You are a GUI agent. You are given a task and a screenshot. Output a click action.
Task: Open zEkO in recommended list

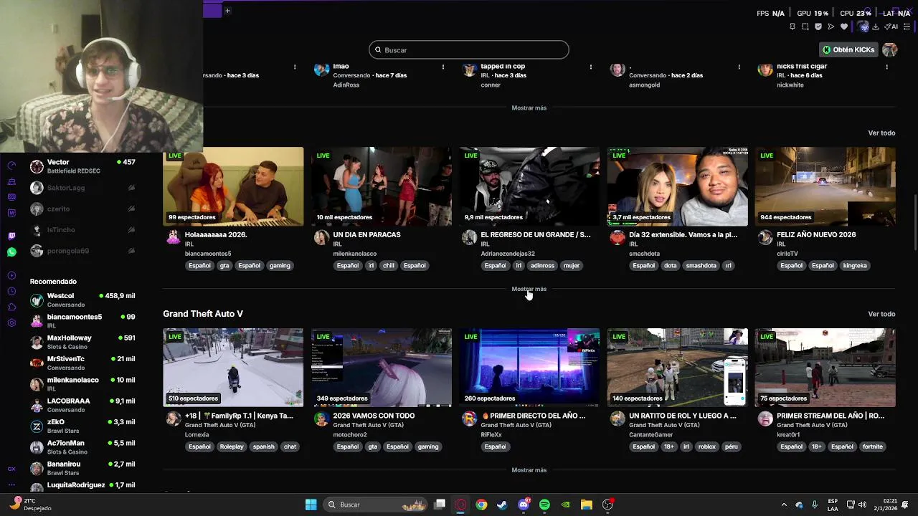(82, 426)
